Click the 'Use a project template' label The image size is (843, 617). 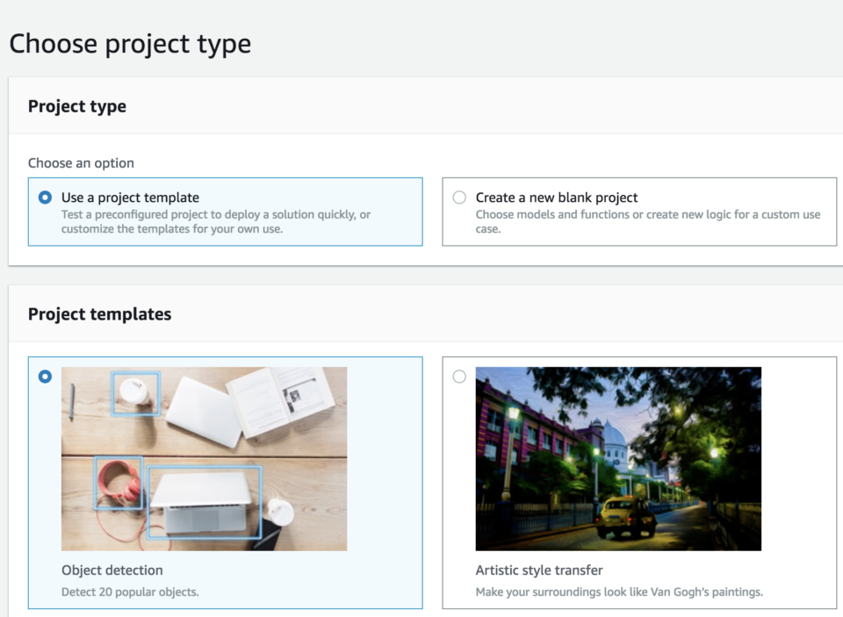pyautogui.click(x=130, y=197)
